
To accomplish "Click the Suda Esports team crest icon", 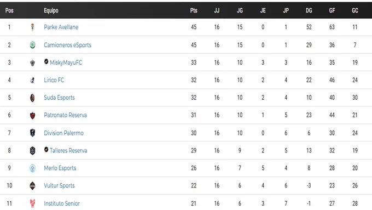I will [32, 98].
